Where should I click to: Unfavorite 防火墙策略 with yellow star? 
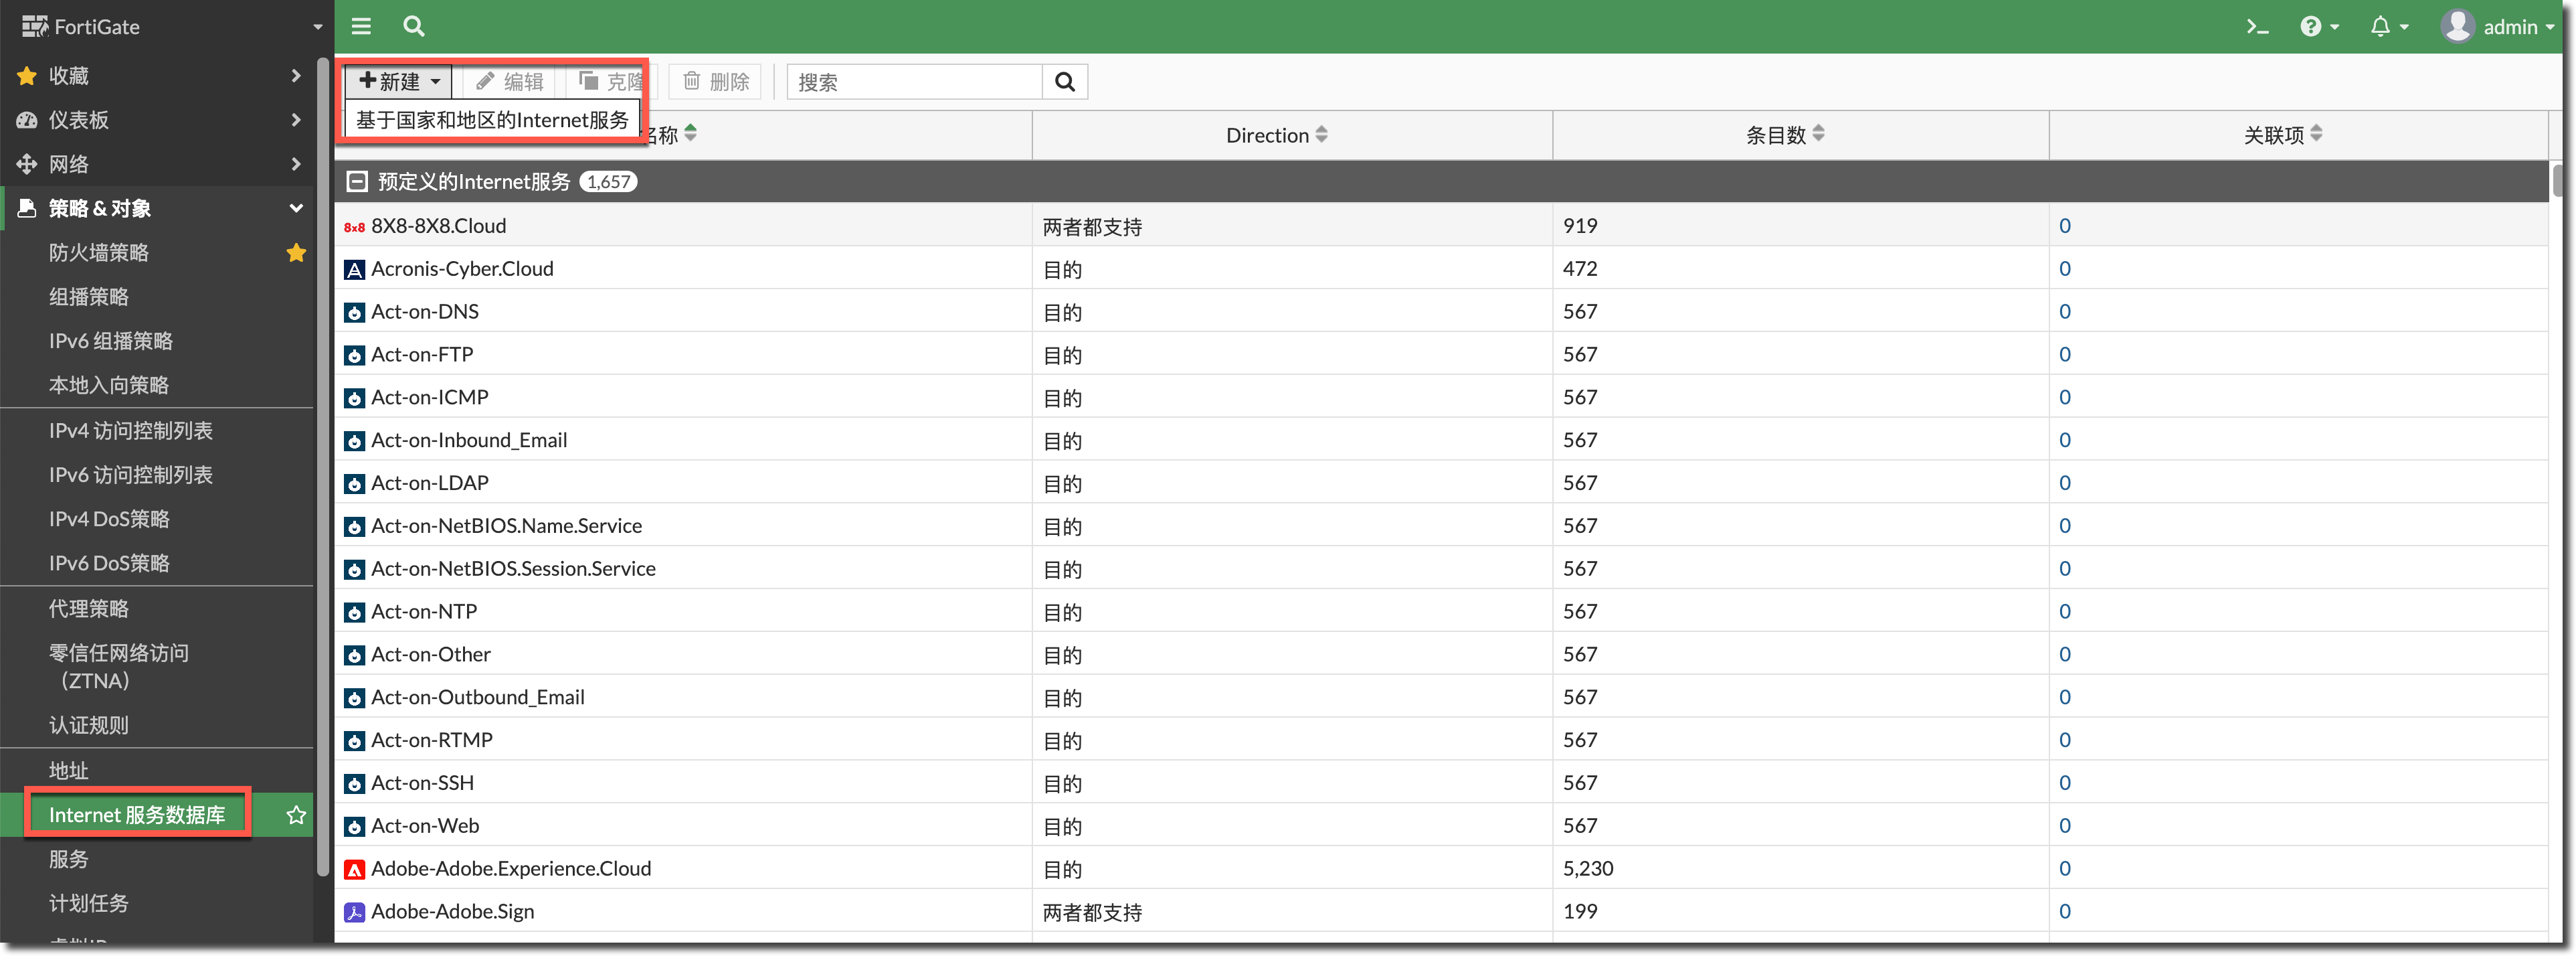click(296, 252)
